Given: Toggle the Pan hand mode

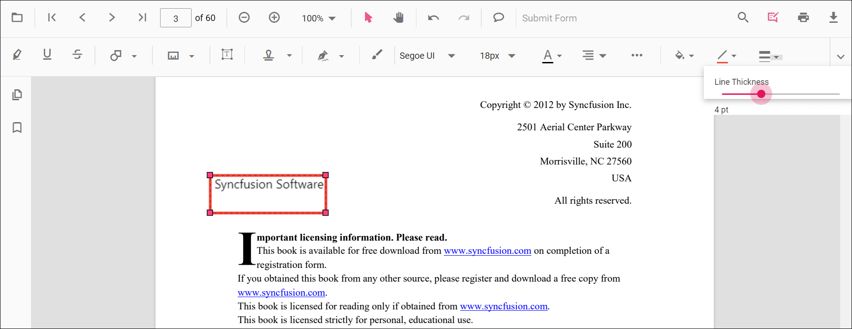Looking at the screenshot, I should pyautogui.click(x=398, y=18).
